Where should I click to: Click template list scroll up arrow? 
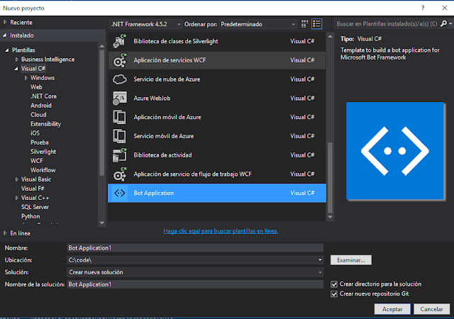click(330, 36)
